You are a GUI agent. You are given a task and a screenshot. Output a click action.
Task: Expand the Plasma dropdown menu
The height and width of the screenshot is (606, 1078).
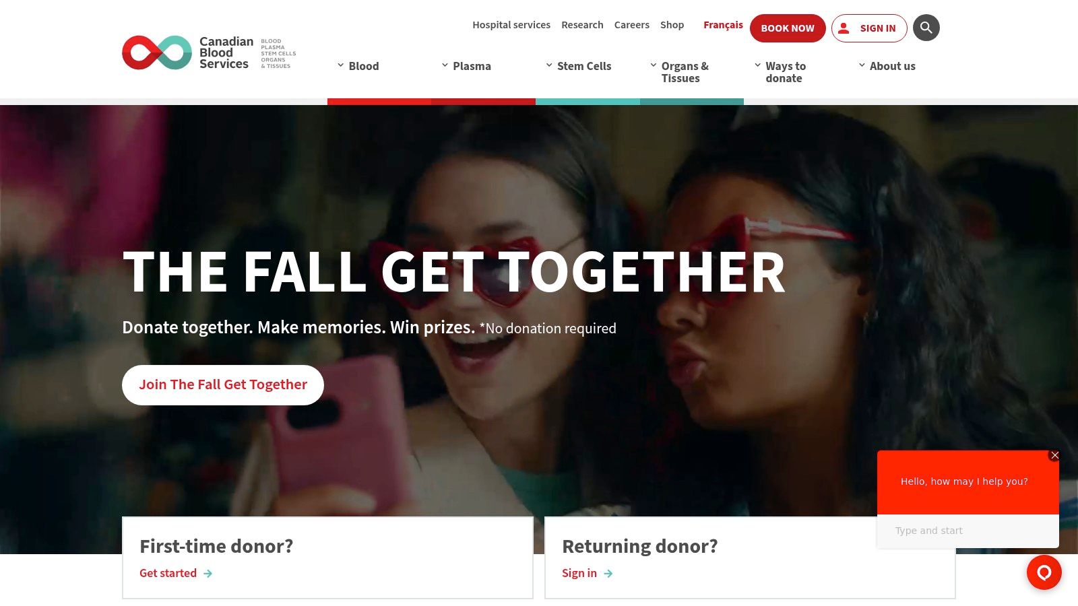[466, 66]
